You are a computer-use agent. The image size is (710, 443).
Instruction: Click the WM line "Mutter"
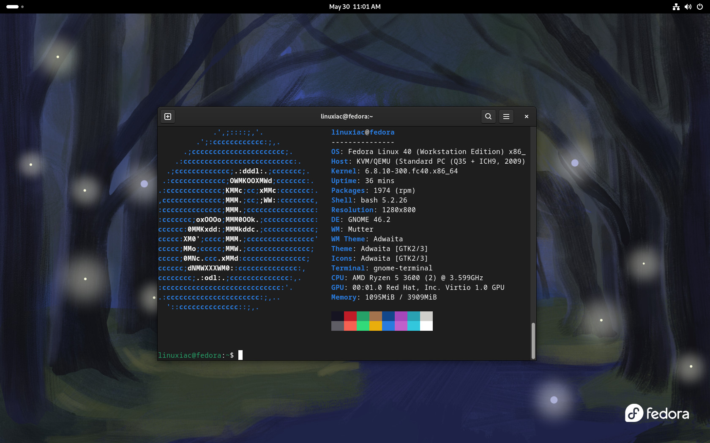352,230
